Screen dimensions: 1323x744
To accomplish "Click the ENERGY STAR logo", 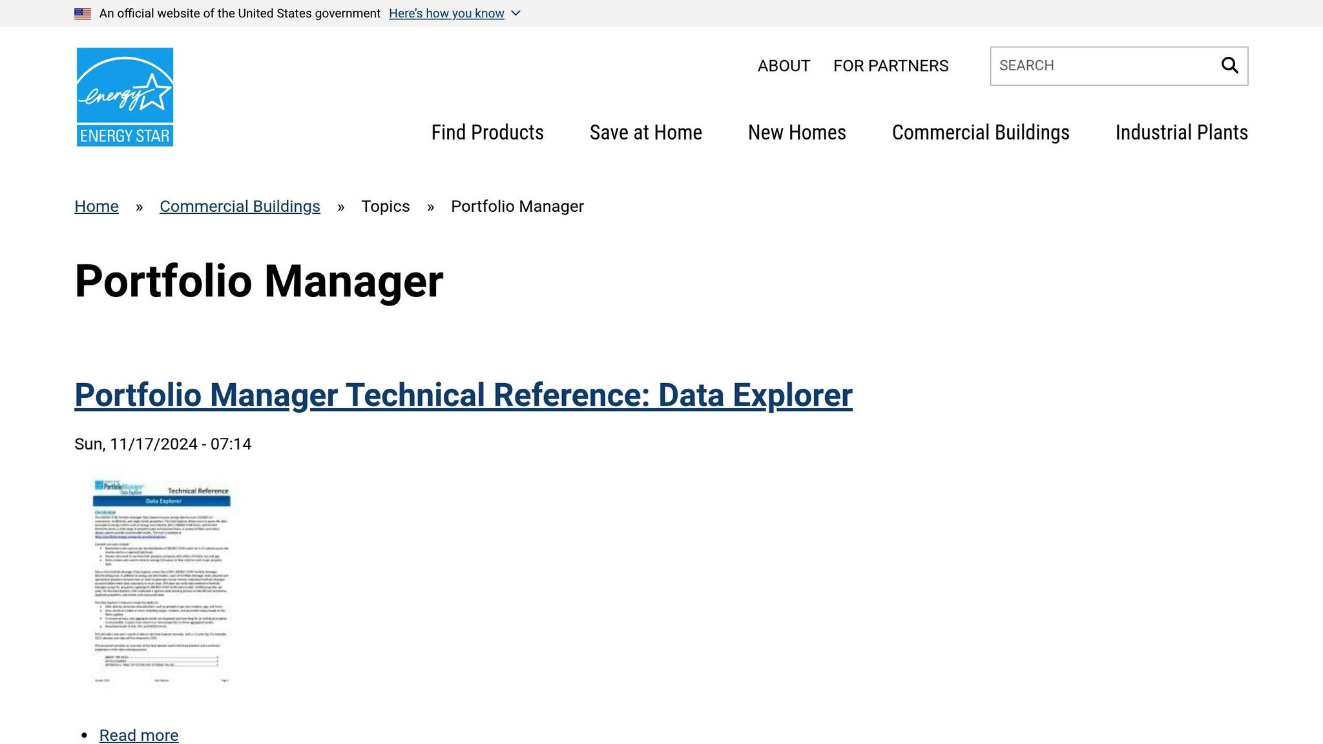I will (x=125, y=97).
